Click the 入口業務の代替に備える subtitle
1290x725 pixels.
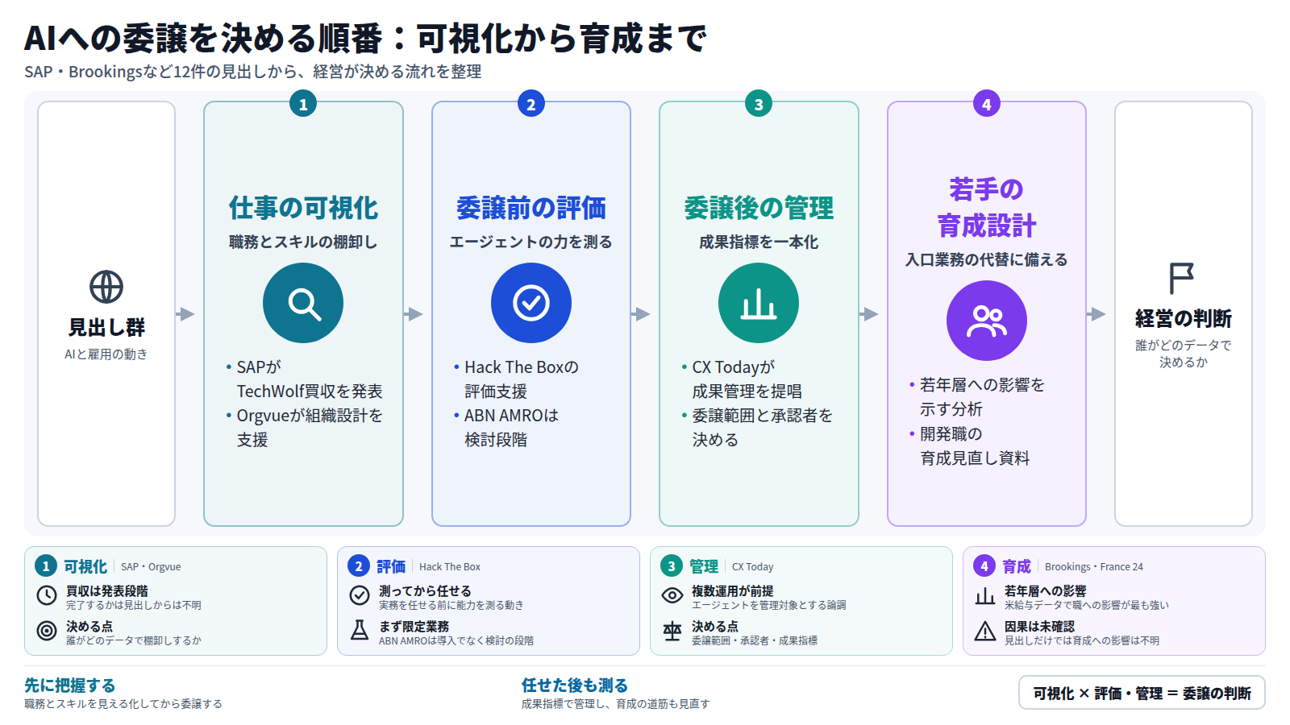(987, 259)
